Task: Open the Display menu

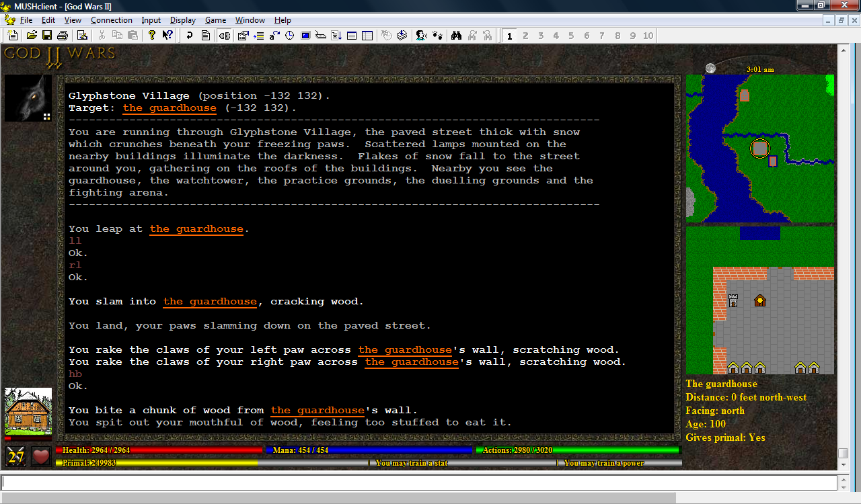Action: (x=183, y=20)
